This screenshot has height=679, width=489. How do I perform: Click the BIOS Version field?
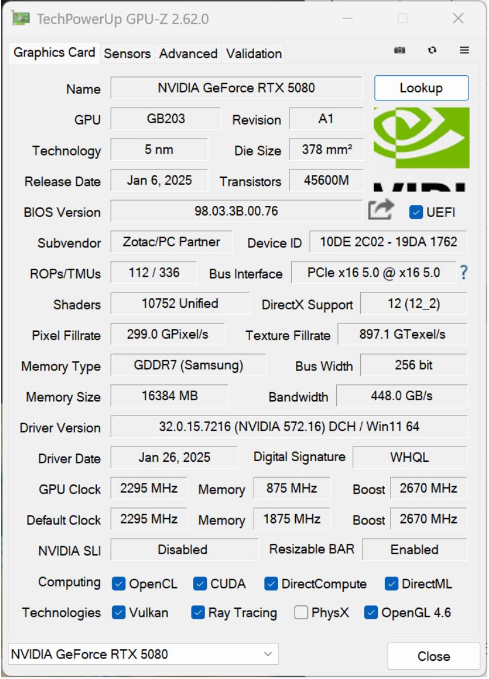tap(237, 211)
